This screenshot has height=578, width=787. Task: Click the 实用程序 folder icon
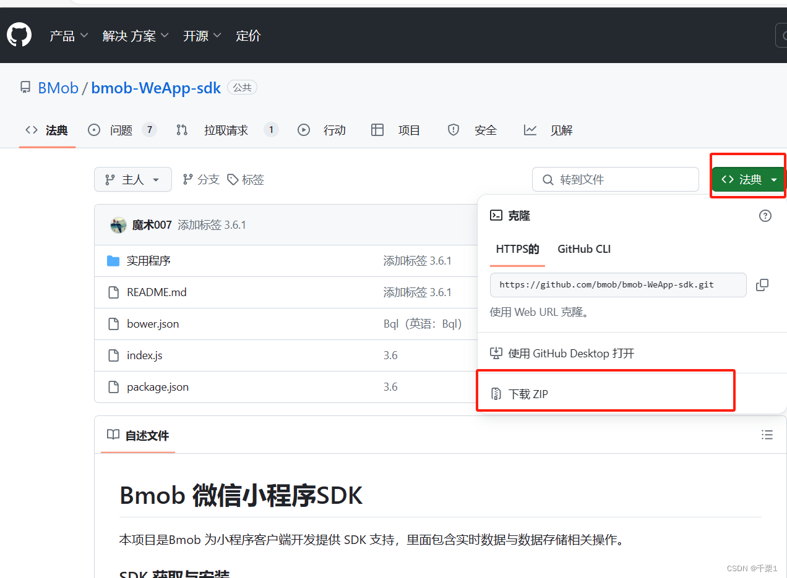pyautogui.click(x=113, y=260)
